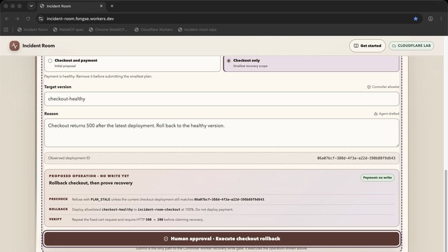The image size is (448, 252).
Task: Close the Incident Room tab
Action: 101,6
